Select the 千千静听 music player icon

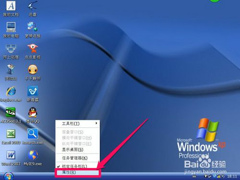click(x=33, y=72)
